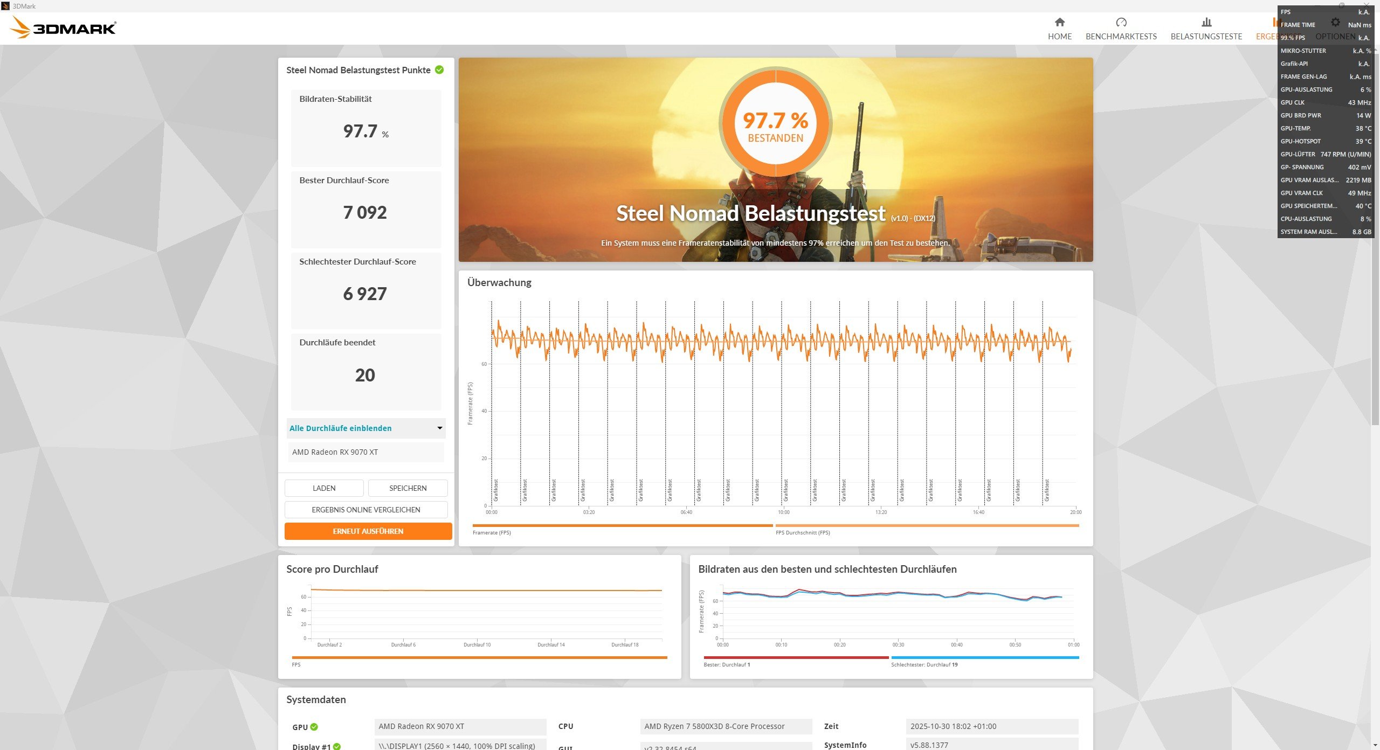The image size is (1380, 750).
Task: Expand the Alle Durchläufe einblenden dropdown
Action: pos(341,428)
